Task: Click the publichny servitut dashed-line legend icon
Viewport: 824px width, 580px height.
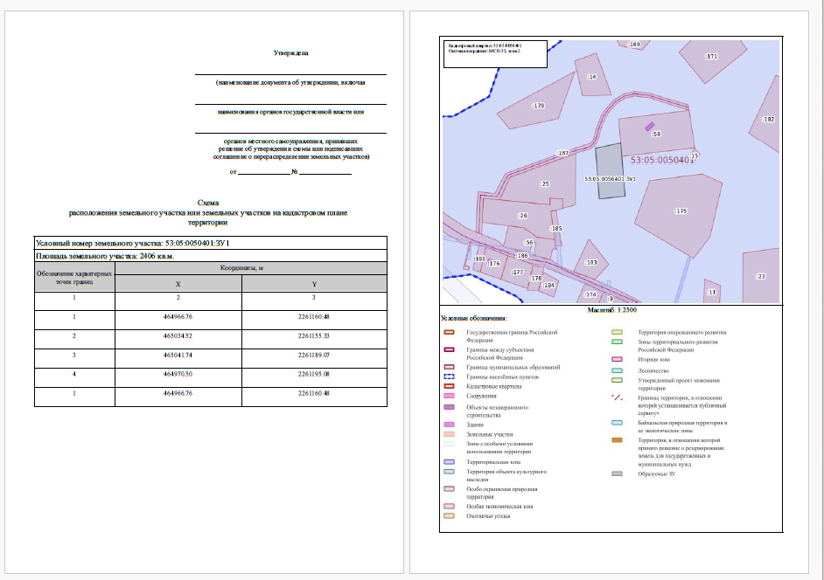Action: pyautogui.click(x=617, y=397)
